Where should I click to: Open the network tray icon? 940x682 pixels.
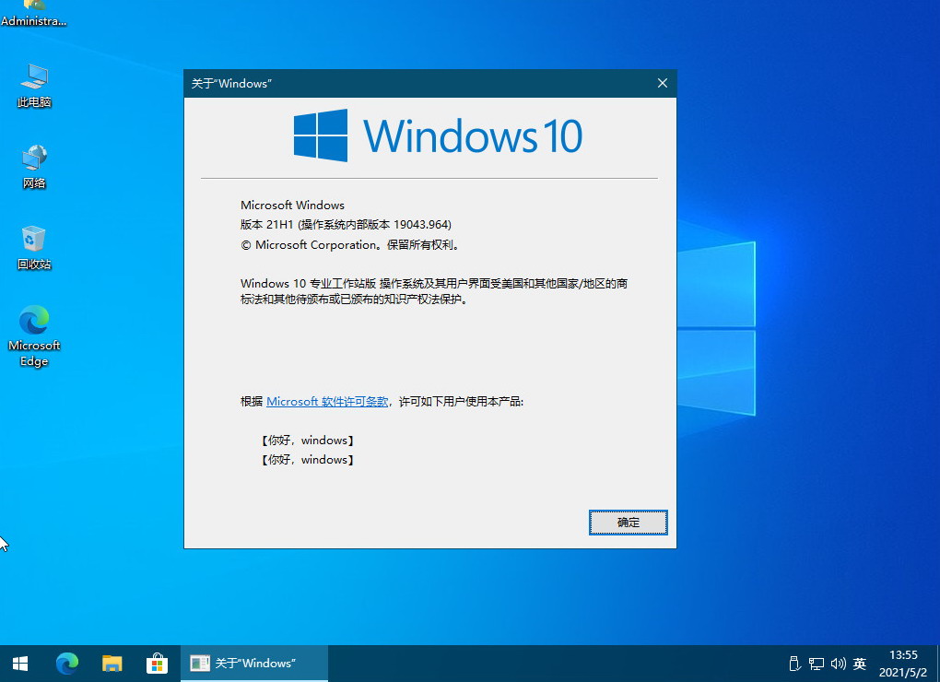tap(816, 664)
